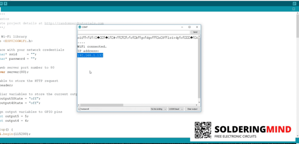The width and height of the screenshot is (299, 144).
Task: Close the COM7 serial monitor window
Action: 197,27
